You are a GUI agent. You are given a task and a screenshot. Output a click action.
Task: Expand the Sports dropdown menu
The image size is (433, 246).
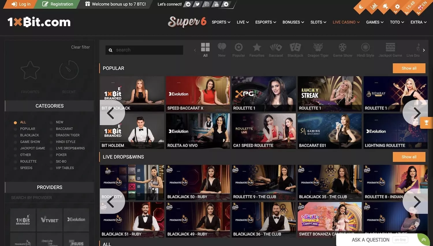click(221, 22)
